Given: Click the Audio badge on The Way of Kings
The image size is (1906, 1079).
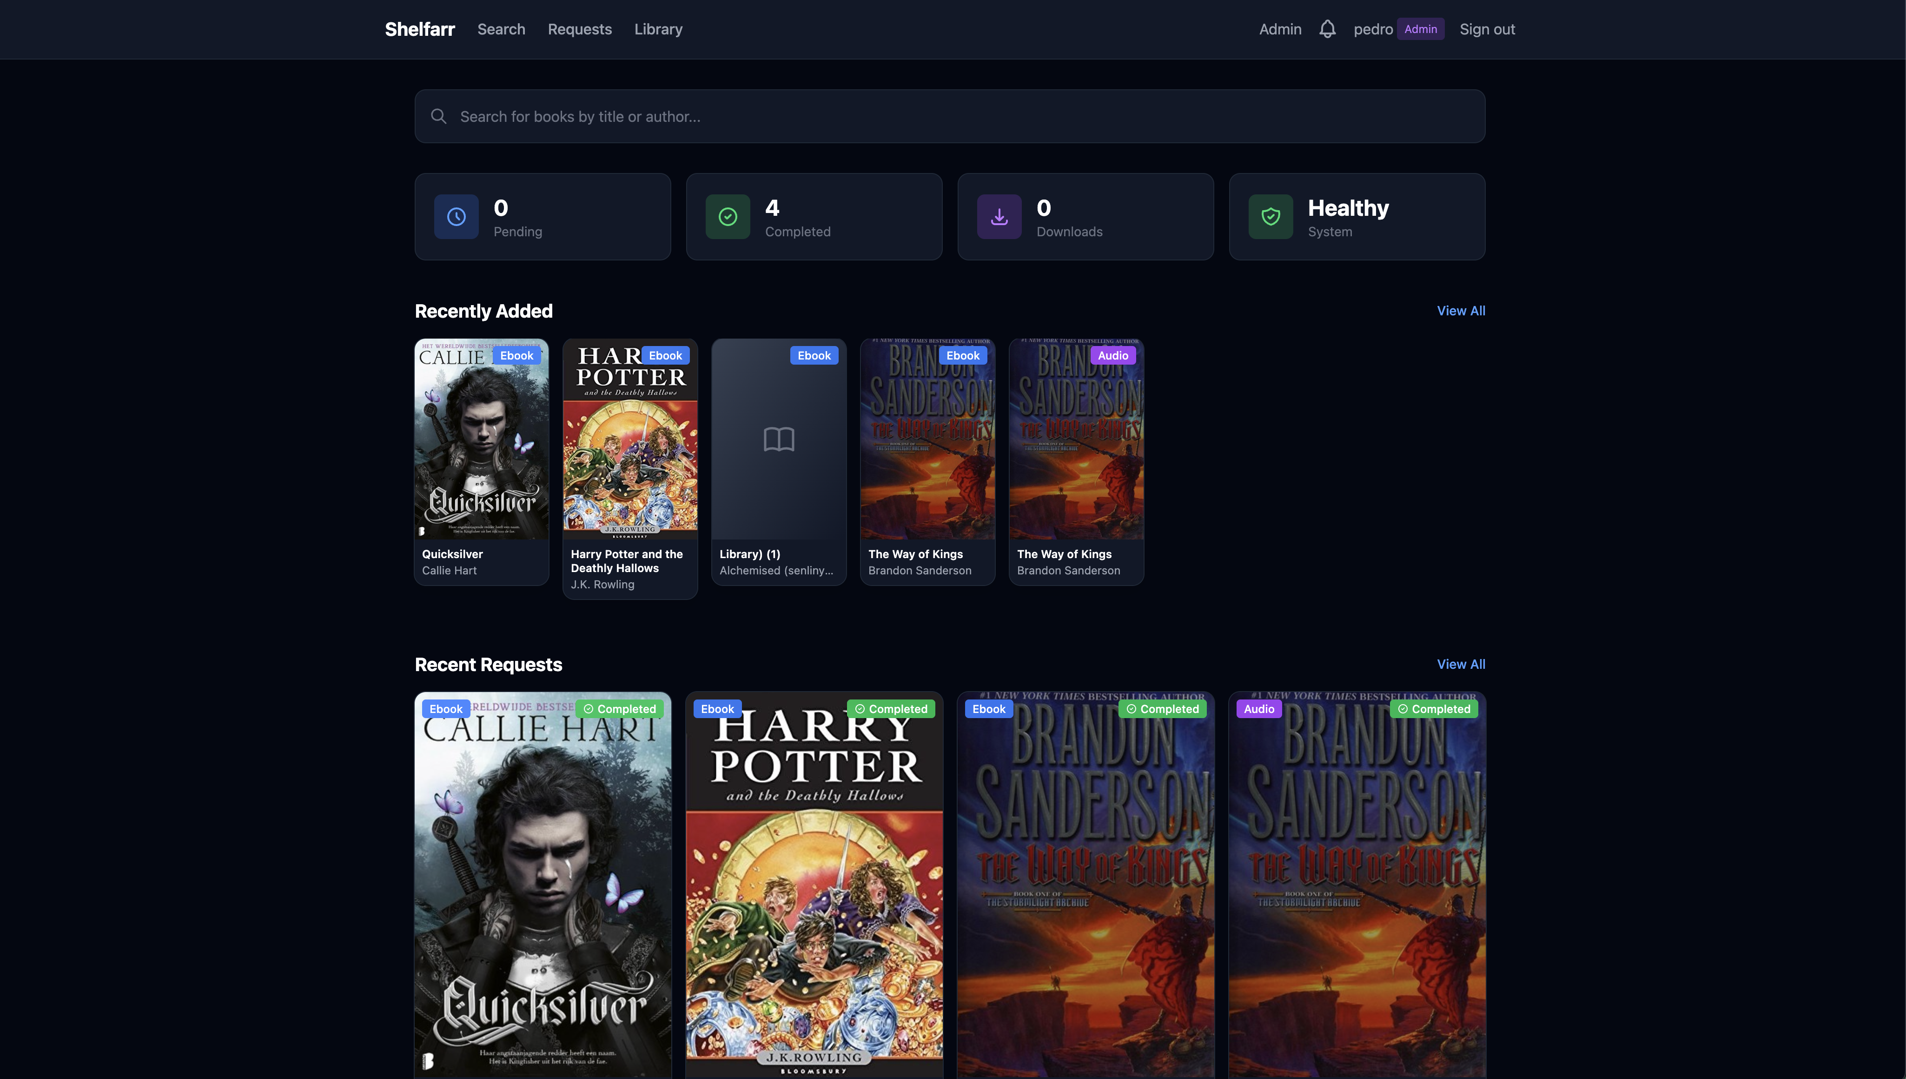Looking at the screenshot, I should click(x=1112, y=355).
